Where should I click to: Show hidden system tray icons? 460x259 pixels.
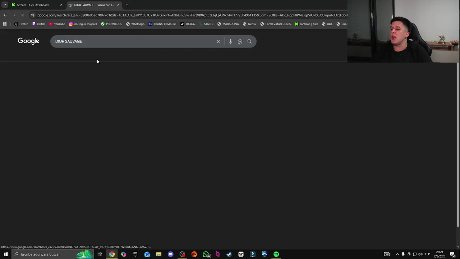(397, 254)
